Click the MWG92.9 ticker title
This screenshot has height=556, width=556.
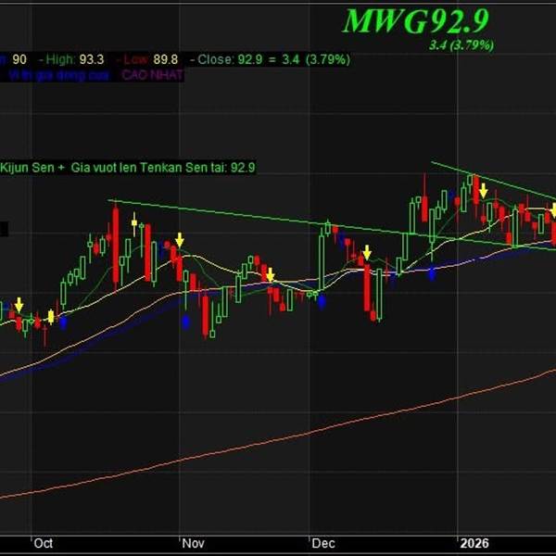(415, 21)
